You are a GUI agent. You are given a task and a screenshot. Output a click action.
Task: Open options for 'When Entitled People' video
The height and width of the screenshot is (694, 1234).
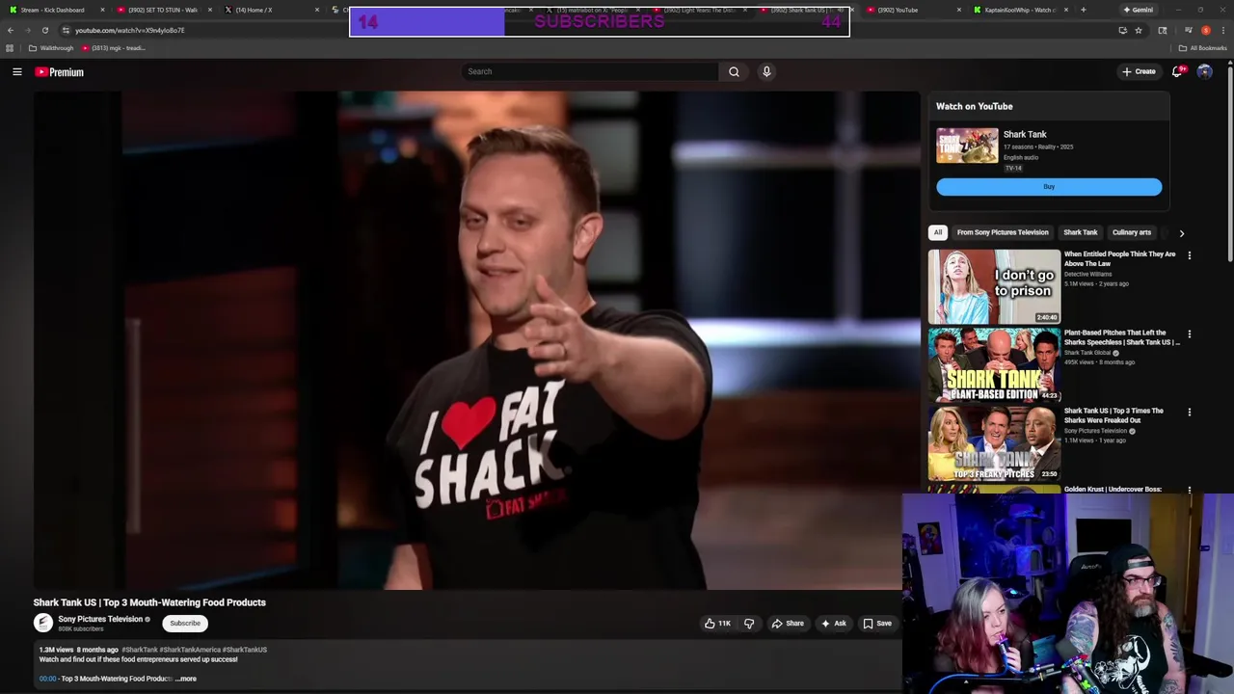pyautogui.click(x=1189, y=255)
